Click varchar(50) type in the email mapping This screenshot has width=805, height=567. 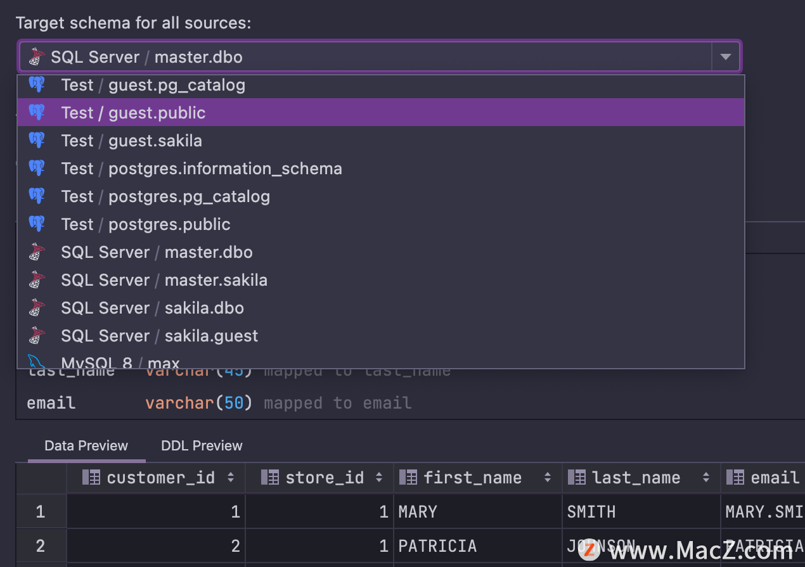[x=198, y=403]
